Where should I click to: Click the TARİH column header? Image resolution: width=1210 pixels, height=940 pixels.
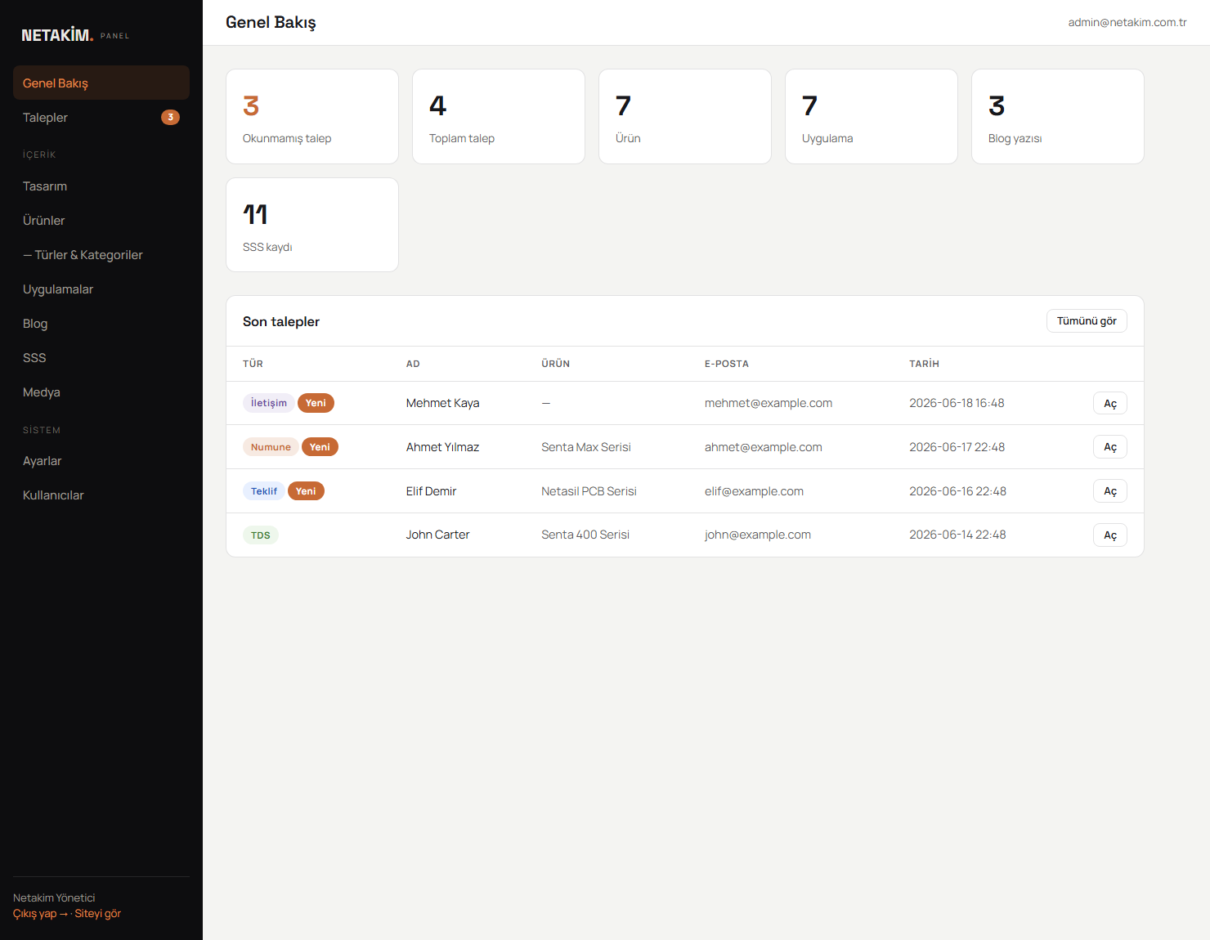click(924, 364)
